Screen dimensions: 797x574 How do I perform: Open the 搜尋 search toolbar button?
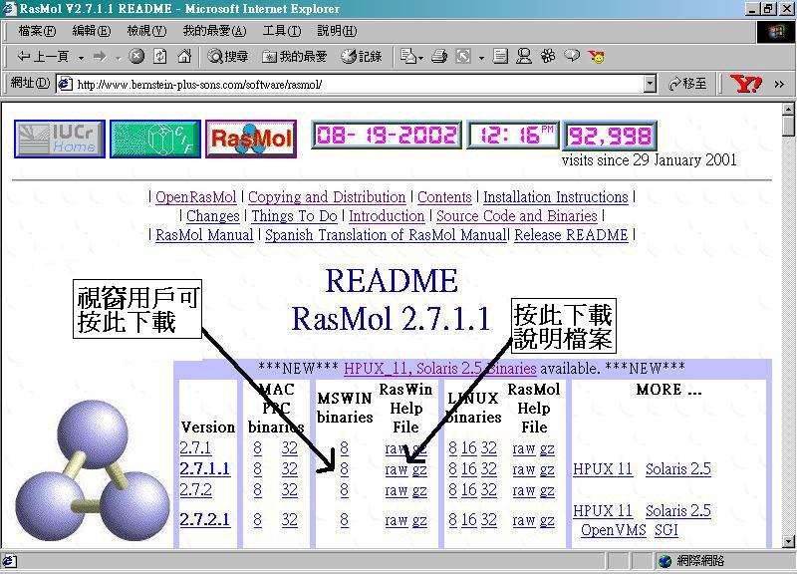pyautogui.click(x=228, y=57)
